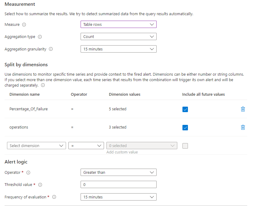
Task: Open the Greater than operator dropdown
Action: tap(118, 172)
